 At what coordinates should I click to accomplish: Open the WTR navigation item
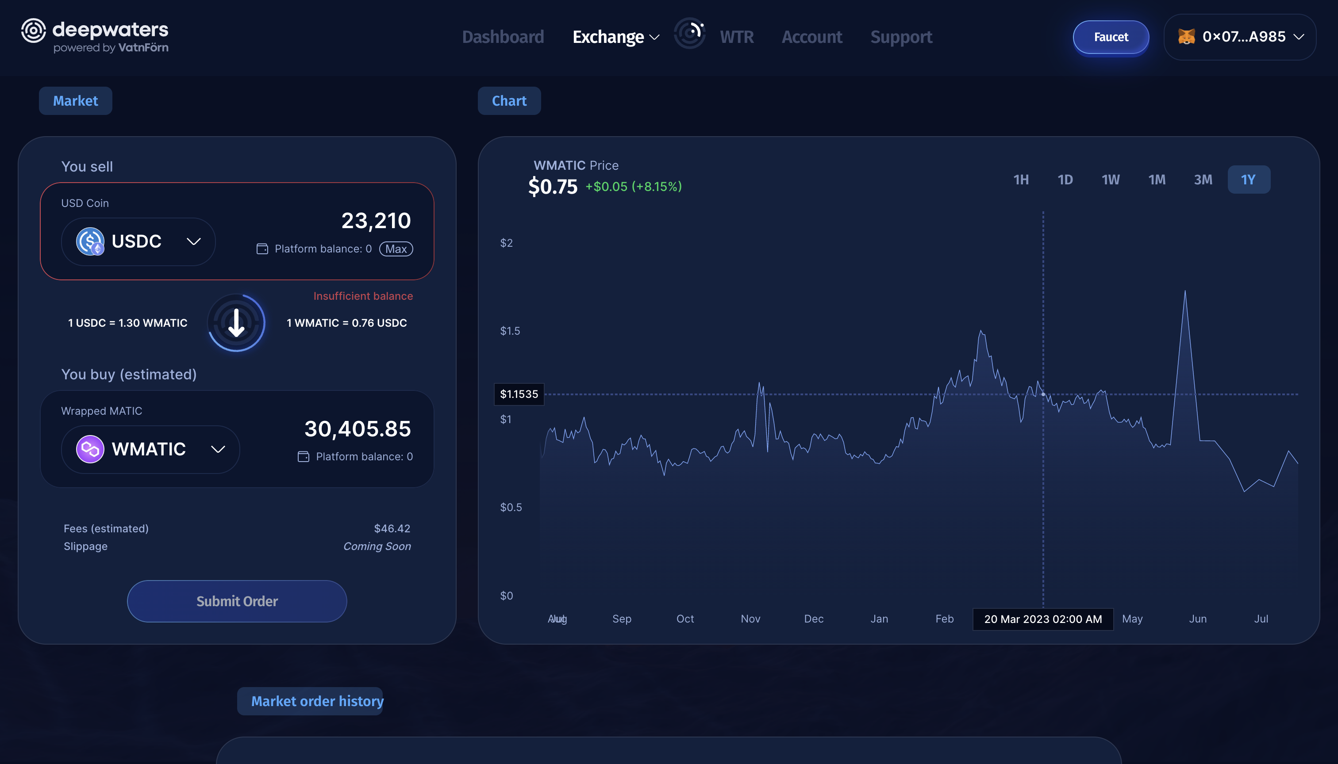[737, 37]
